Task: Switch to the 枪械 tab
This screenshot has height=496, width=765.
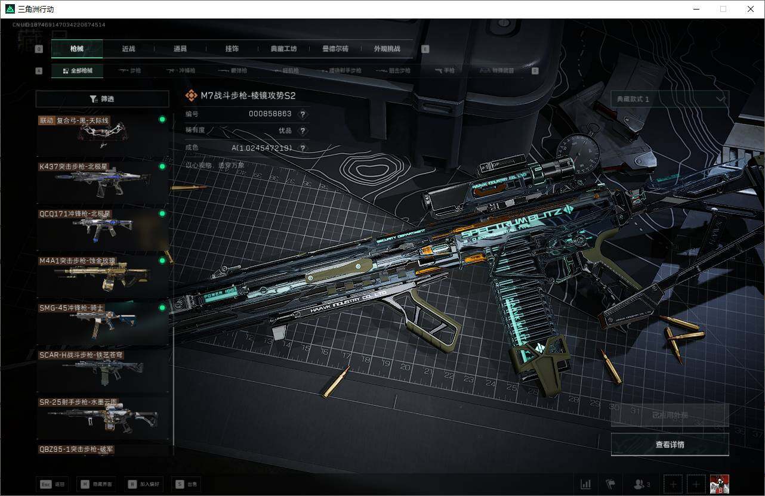Action: point(77,49)
